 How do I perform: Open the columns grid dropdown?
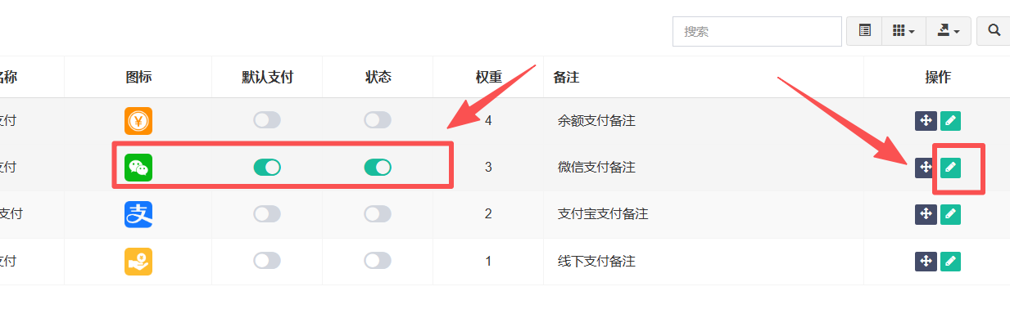pos(904,31)
